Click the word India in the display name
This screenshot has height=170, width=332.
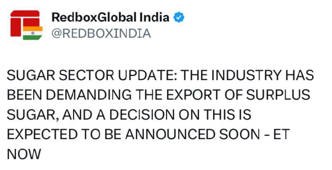tap(154, 17)
